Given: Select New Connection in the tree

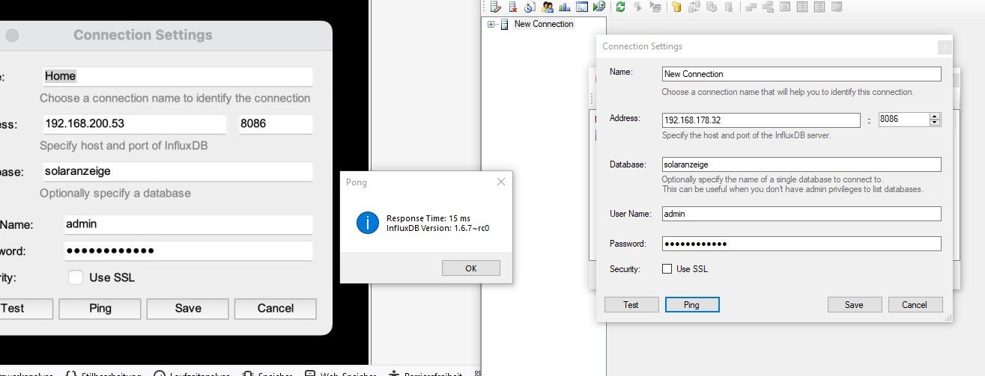Looking at the screenshot, I should click(x=543, y=25).
